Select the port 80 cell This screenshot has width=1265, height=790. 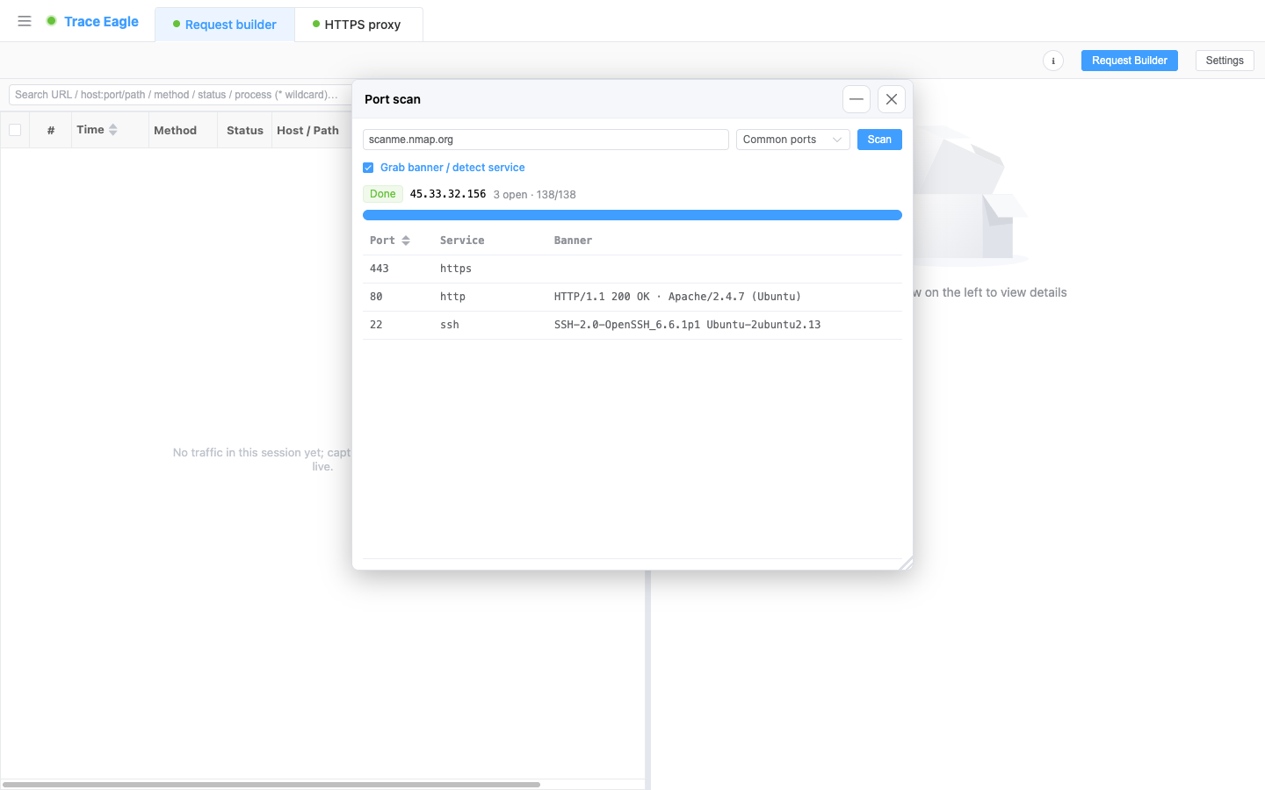(x=376, y=297)
